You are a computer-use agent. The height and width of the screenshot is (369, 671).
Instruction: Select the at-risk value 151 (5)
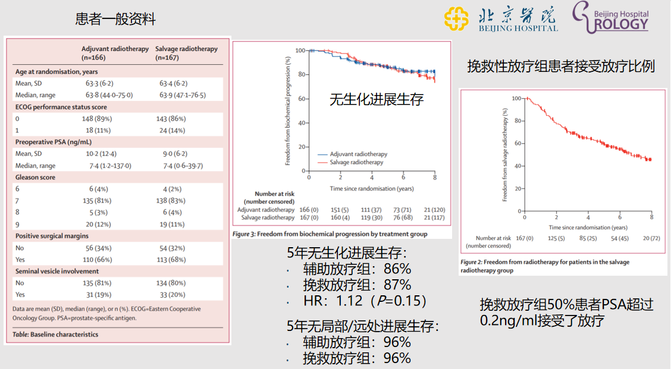(339, 210)
